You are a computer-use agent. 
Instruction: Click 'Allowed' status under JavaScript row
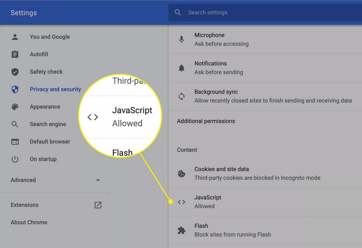(204, 206)
